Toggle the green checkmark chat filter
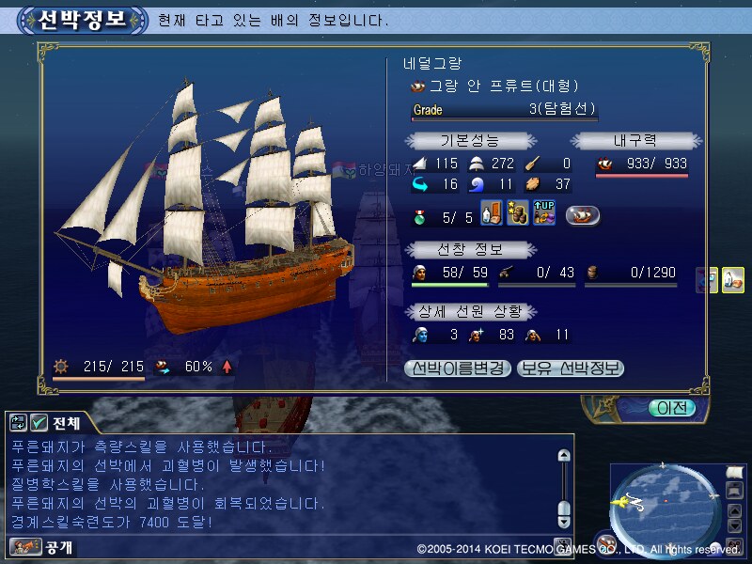The width and height of the screenshot is (752, 564). [39, 422]
